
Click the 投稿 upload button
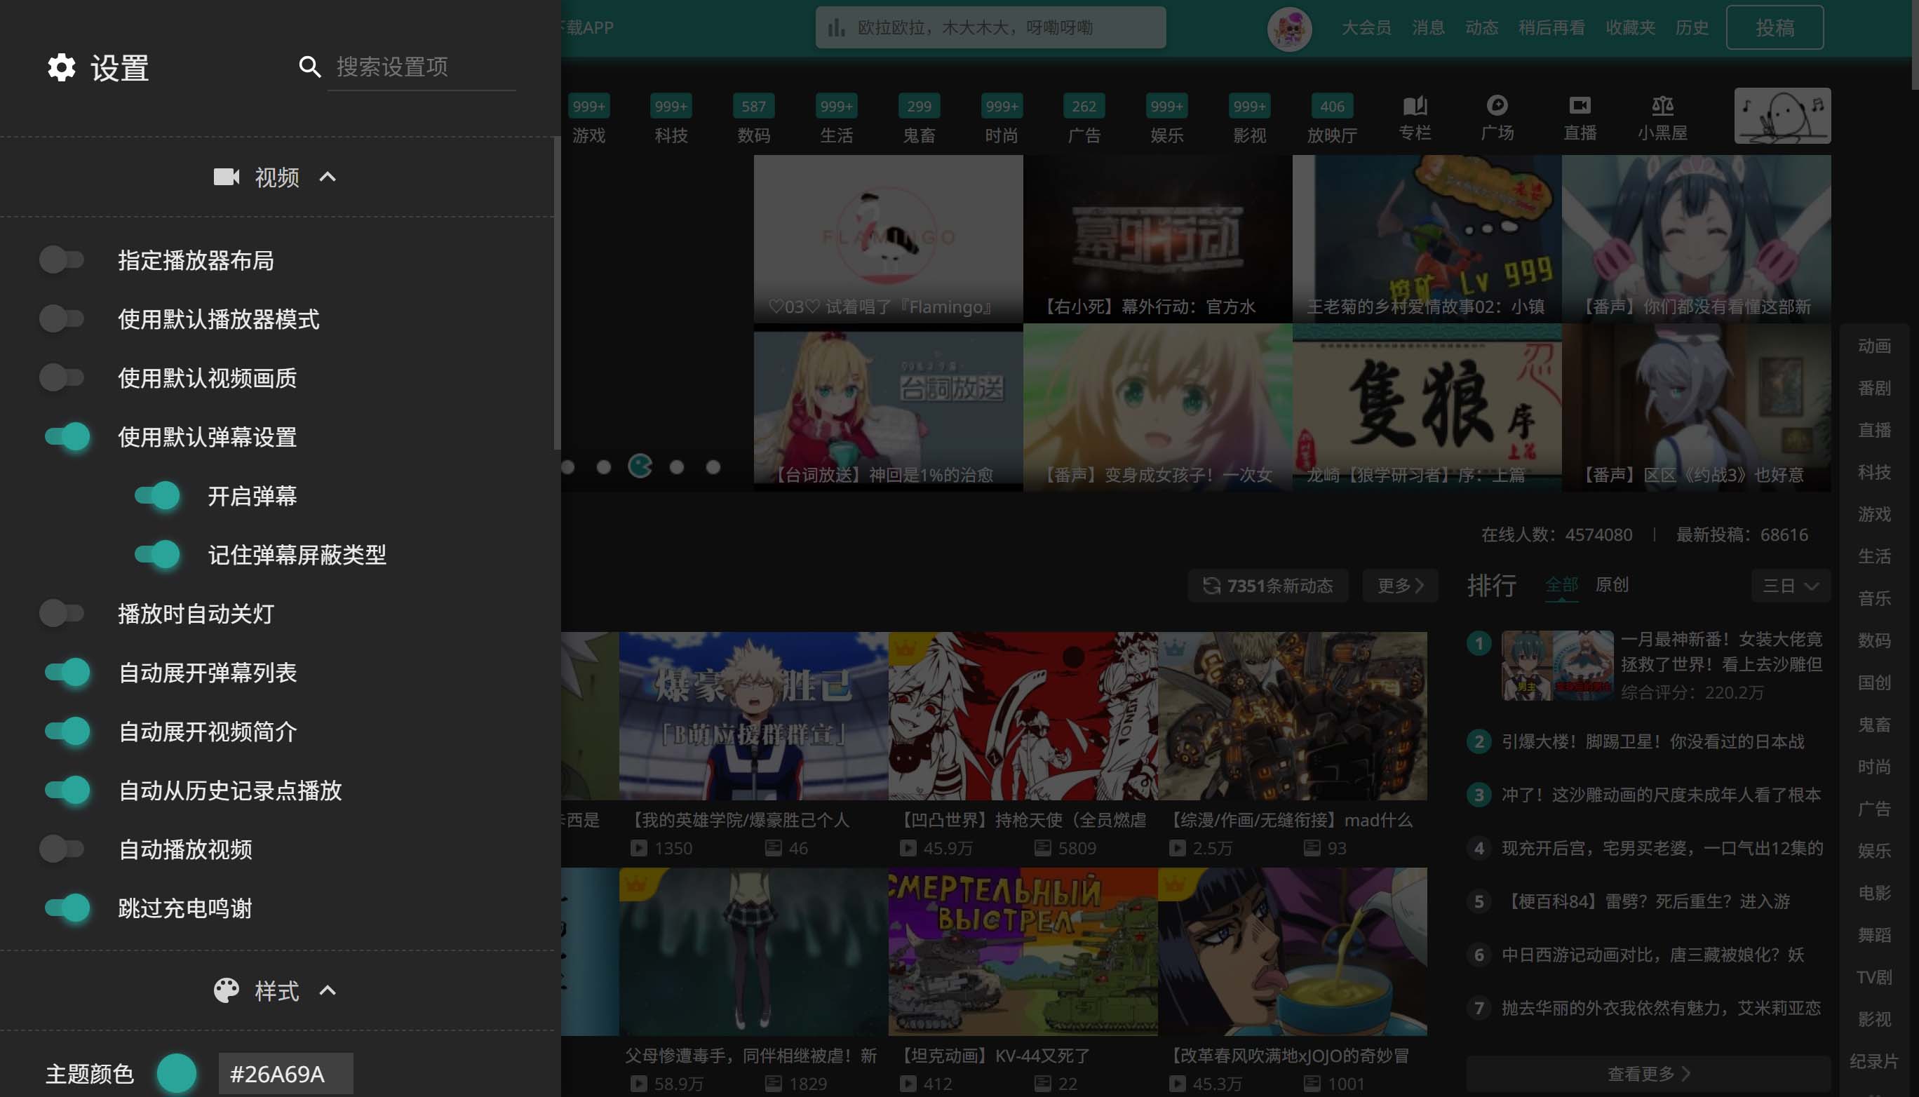(x=1775, y=28)
